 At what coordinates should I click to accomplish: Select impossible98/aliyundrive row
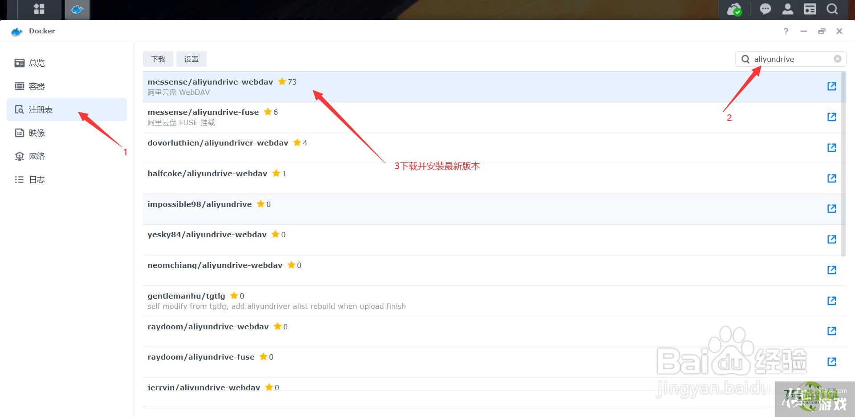[492, 209]
